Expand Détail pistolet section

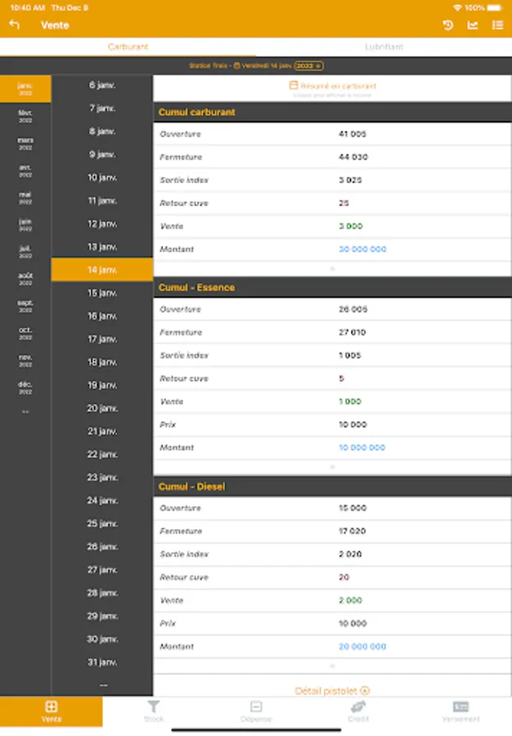pos(332,691)
